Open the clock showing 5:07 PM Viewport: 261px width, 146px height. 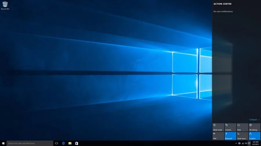(x=256, y=143)
